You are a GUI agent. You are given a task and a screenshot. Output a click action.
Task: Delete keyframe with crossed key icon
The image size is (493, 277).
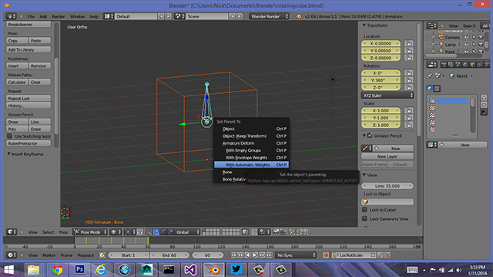pyautogui.click(x=387, y=255)
